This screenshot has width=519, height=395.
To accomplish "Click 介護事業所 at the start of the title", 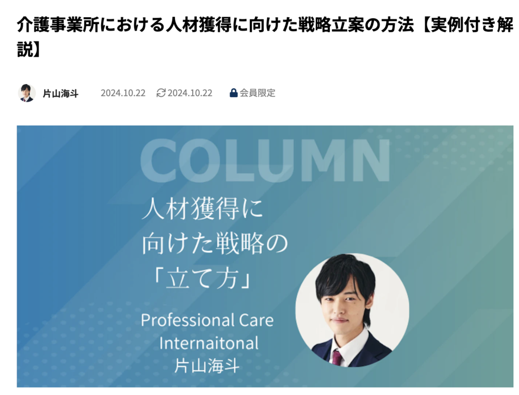I will 58,25.
